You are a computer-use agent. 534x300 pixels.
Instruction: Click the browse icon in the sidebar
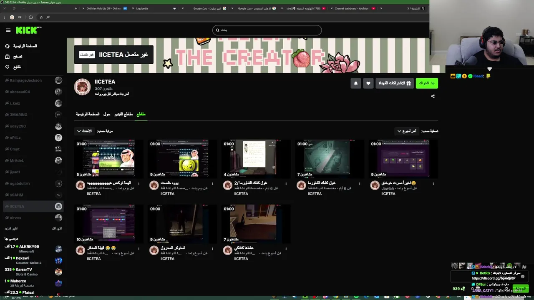pyautogui.click(x=7, y=56)
